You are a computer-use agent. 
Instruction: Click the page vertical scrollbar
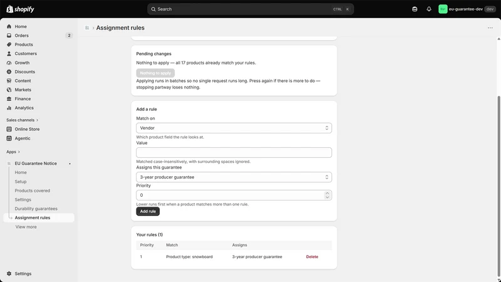point(498,187)
